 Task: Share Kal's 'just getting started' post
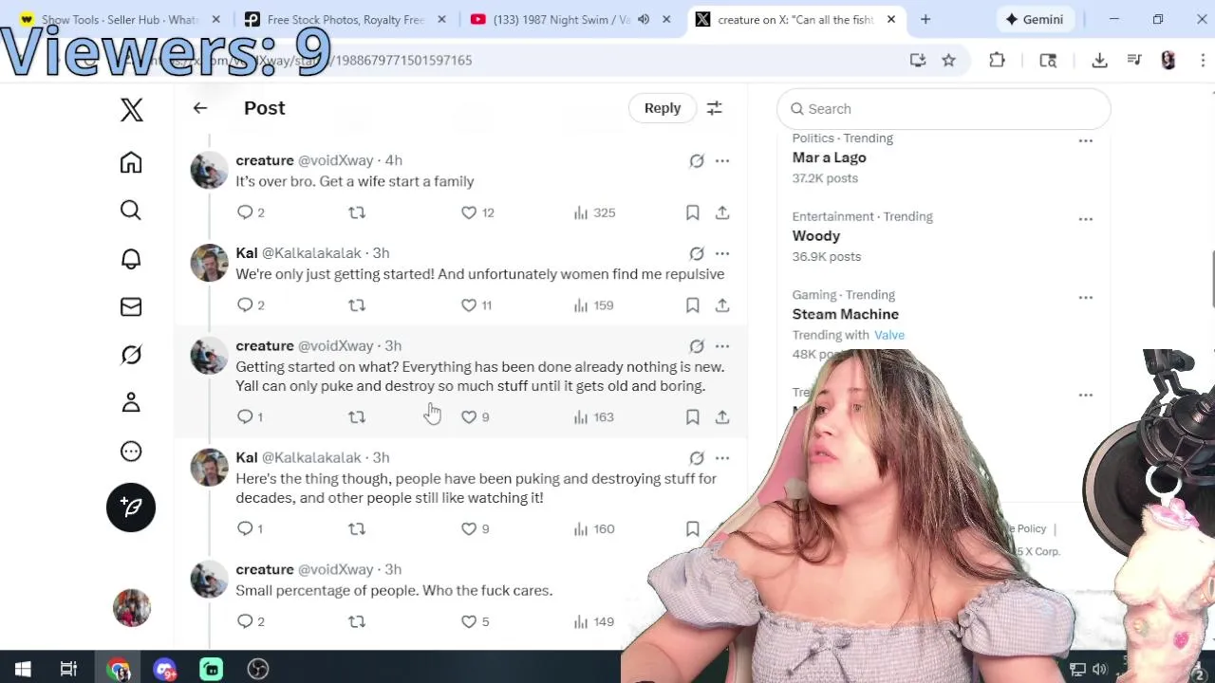[722, 305]
